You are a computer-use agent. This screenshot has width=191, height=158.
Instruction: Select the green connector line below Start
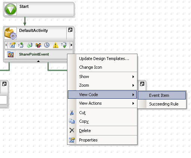(x=25, y=21)
